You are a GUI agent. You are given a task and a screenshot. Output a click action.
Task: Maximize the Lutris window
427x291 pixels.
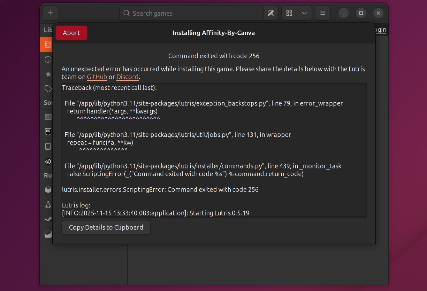(x=361, y=13)
